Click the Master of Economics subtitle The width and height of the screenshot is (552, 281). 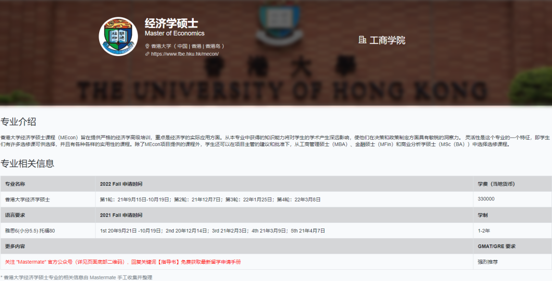click(x=174, y=34)
